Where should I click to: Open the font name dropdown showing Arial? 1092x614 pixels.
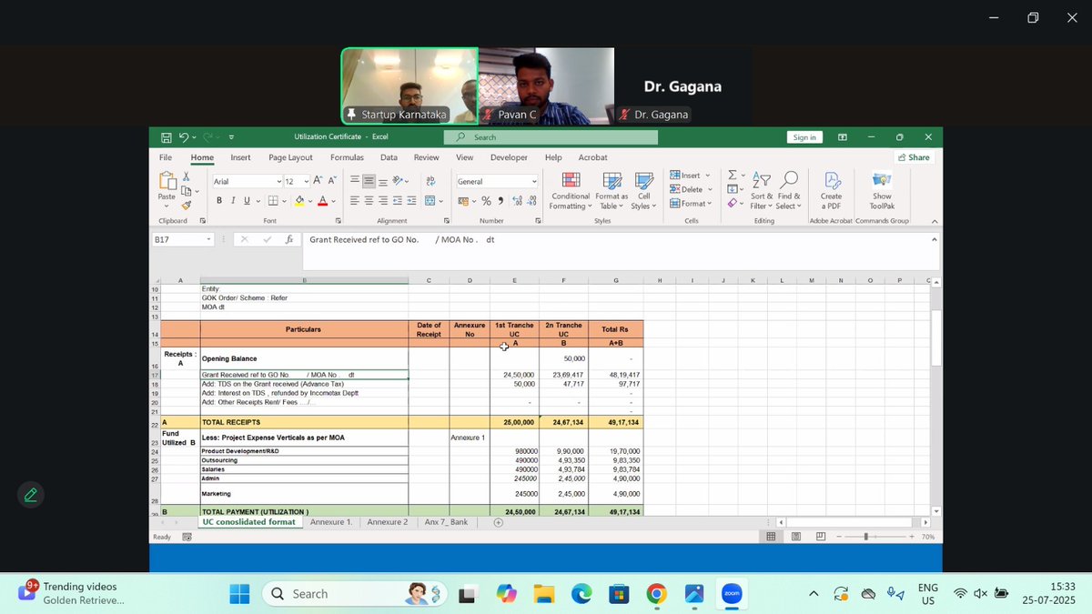tap(278, 181)
